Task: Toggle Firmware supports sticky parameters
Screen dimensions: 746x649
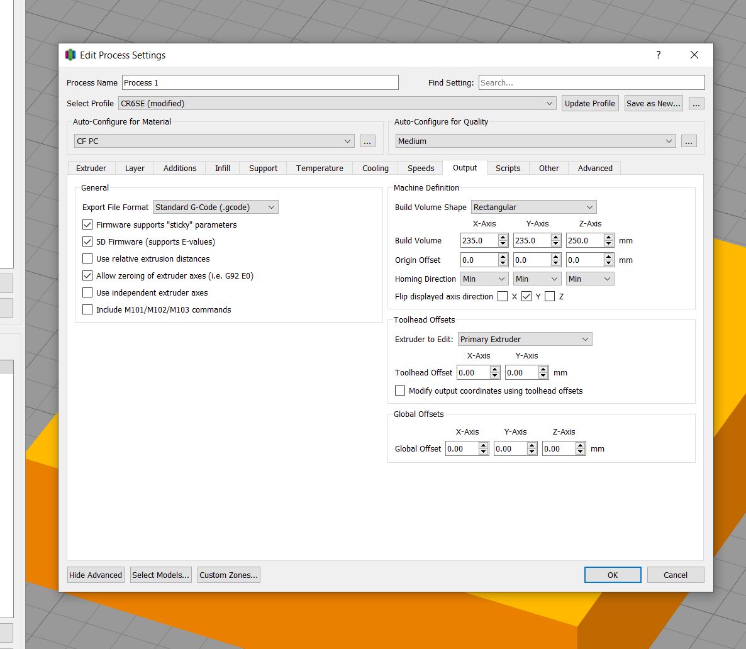Action: [x=87, y=225]
